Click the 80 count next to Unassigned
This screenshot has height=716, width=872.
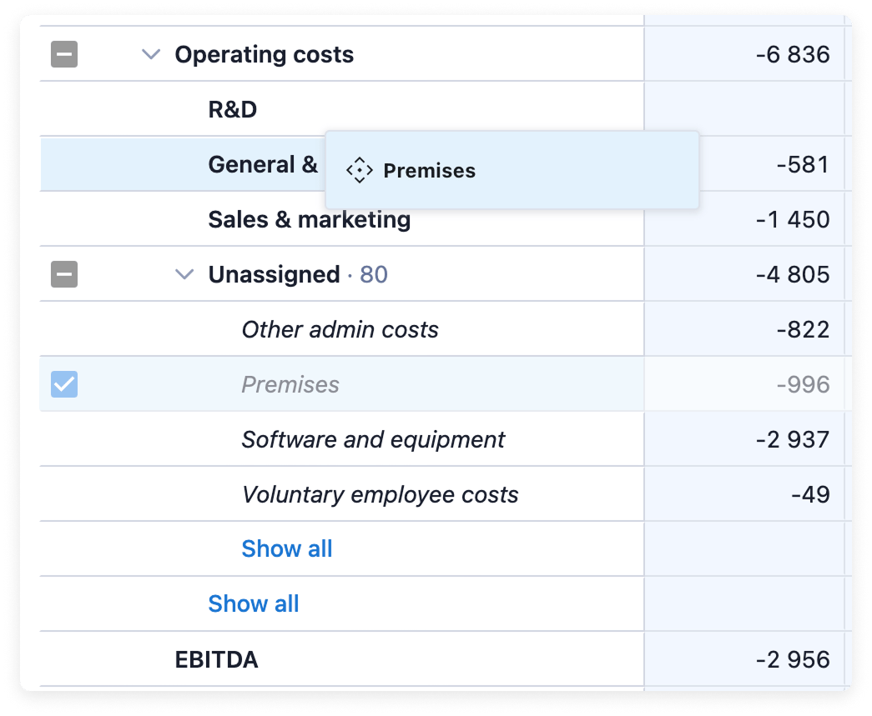(x=374, y=274)
